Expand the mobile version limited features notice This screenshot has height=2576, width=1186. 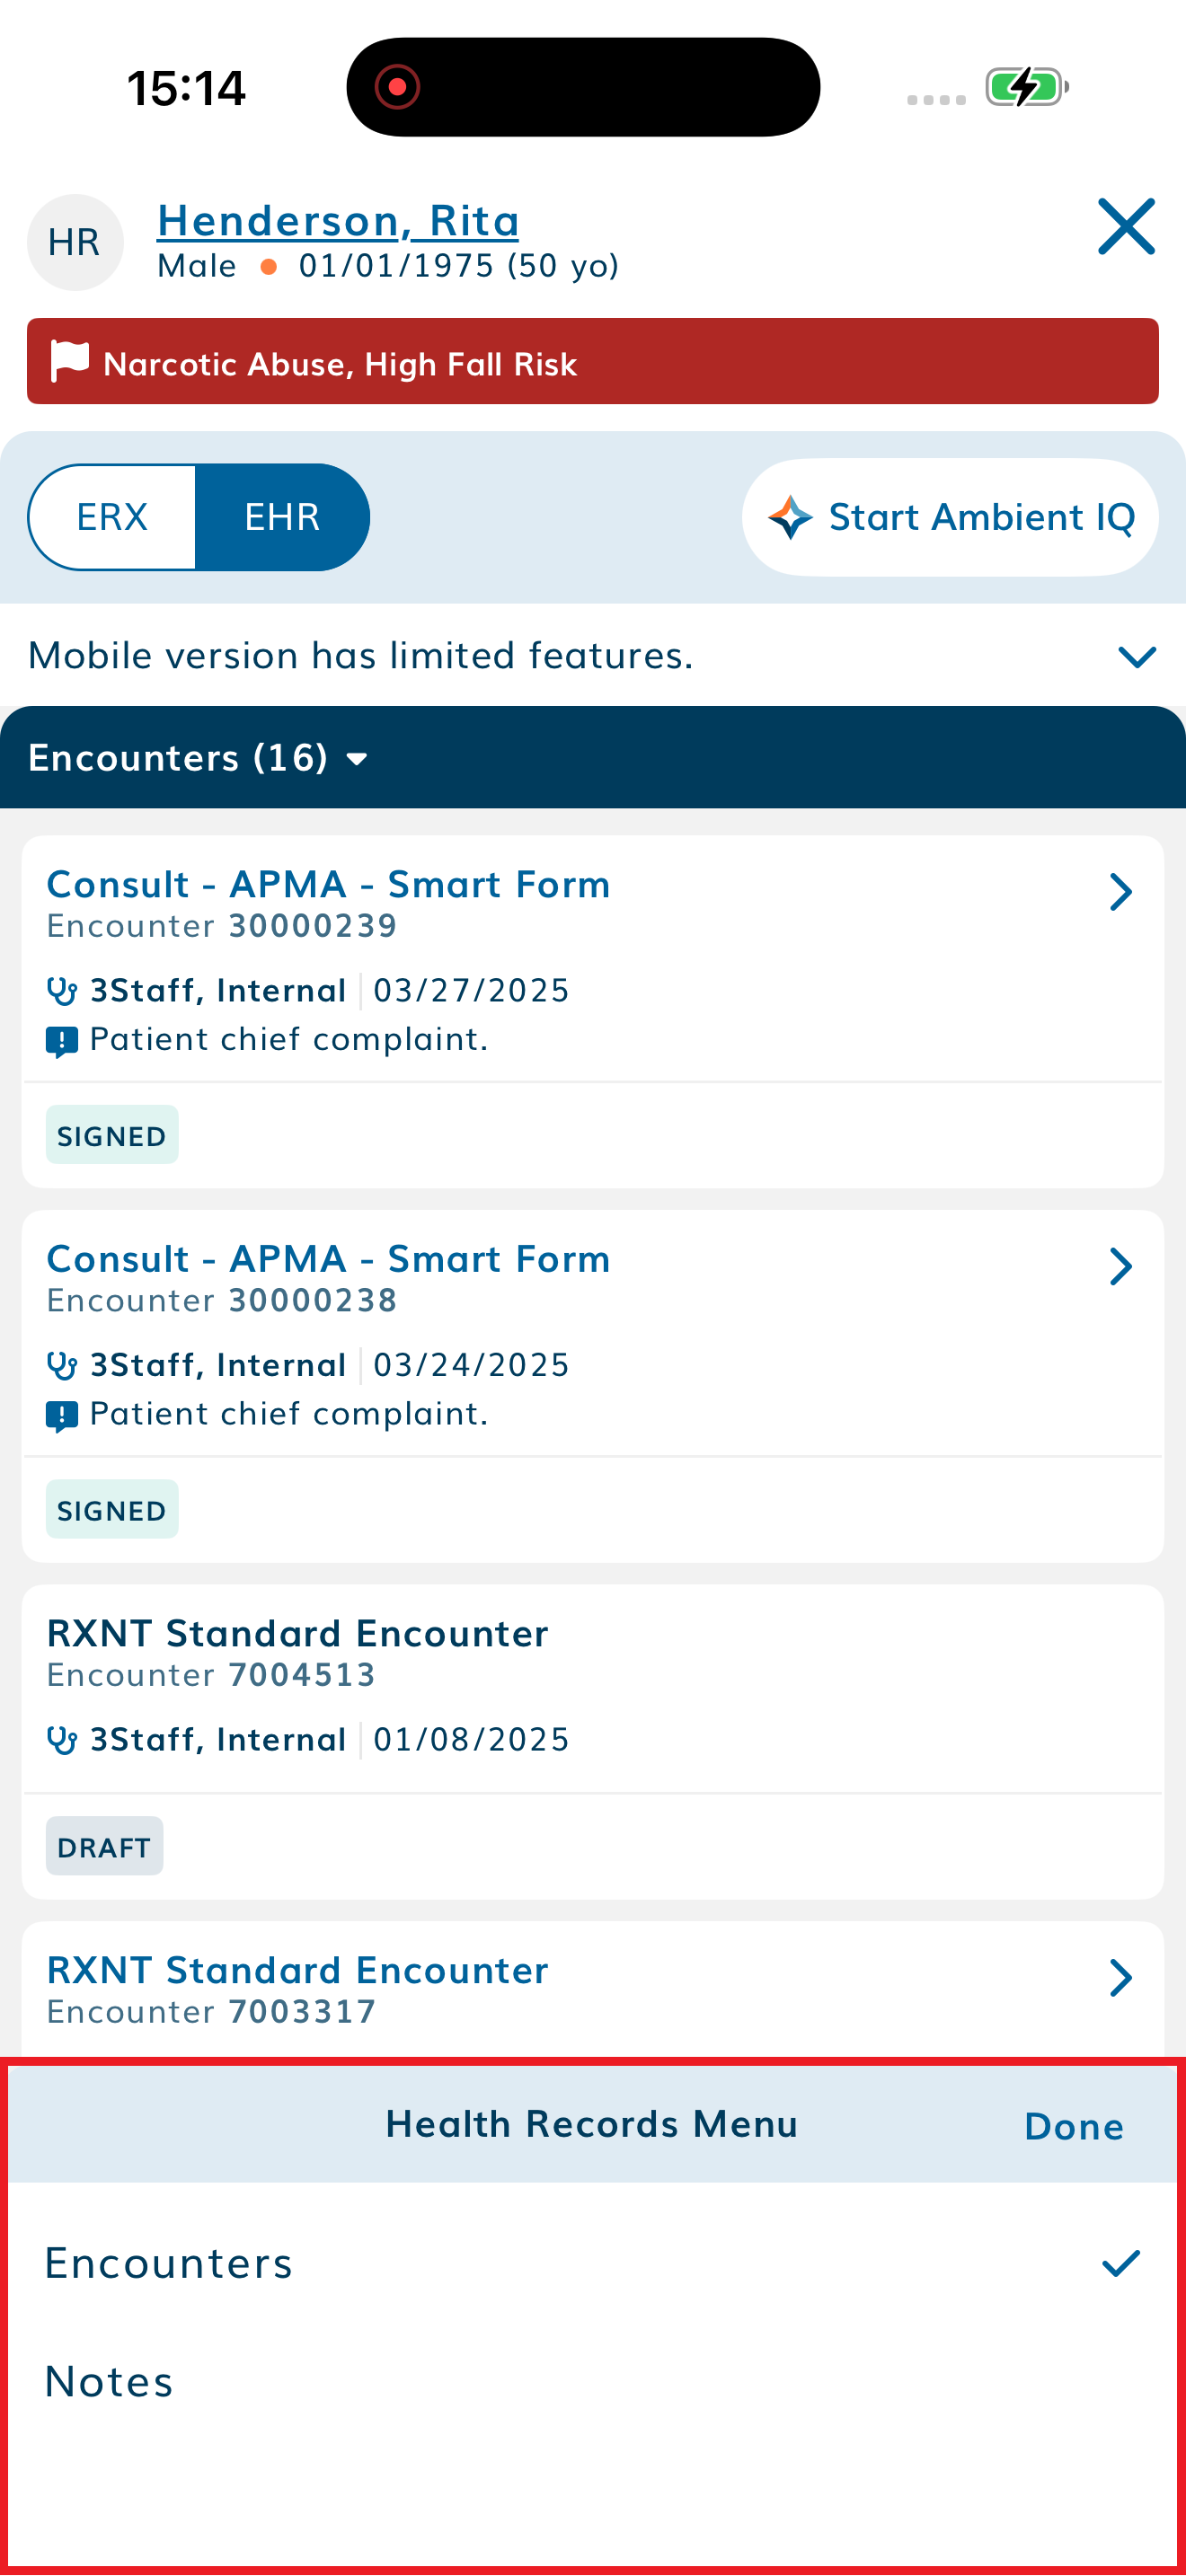1135,657
